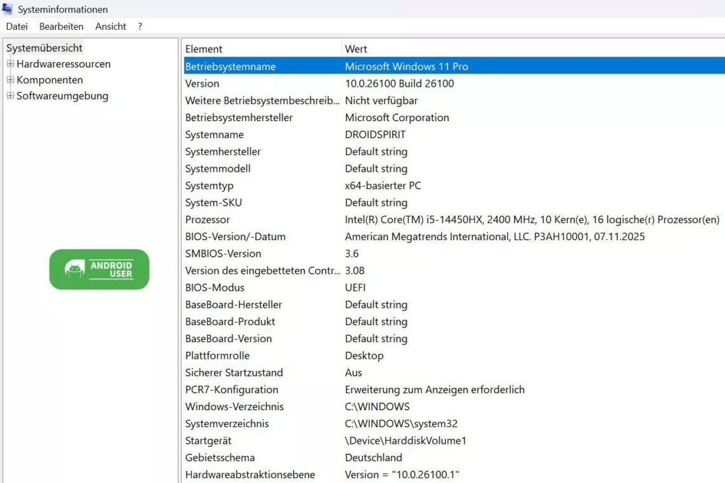Click the American Megatrends International value
Viewport: 725px width, 483px height.
click(495, 237)
